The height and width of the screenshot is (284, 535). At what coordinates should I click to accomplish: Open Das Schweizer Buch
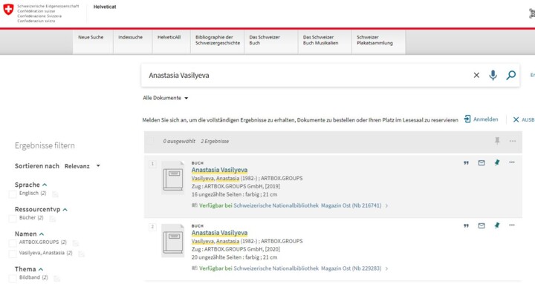pyautogui.click(x=265, y=40)
